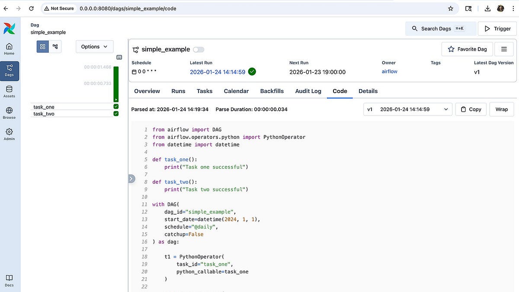Click the Parsed at timestamp text
Viewport: 519px width, 292px height.
170,109
